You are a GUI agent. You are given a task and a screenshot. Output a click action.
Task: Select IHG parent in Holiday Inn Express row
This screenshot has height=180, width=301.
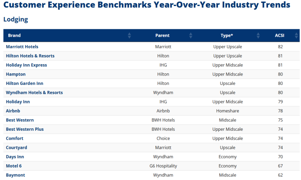coord(163,65)
